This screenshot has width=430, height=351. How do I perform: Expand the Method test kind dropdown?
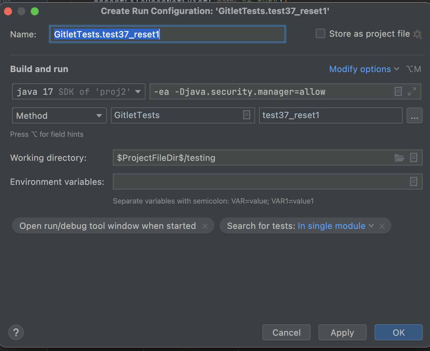(x=59, y=116)
